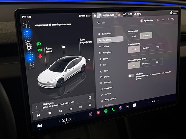Screen dimensions: 186x139
Task: Tap the green headlight indicator icon
Action: coord(39,44)
